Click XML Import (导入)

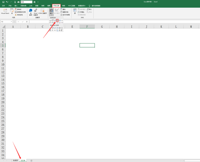[89, 9]
